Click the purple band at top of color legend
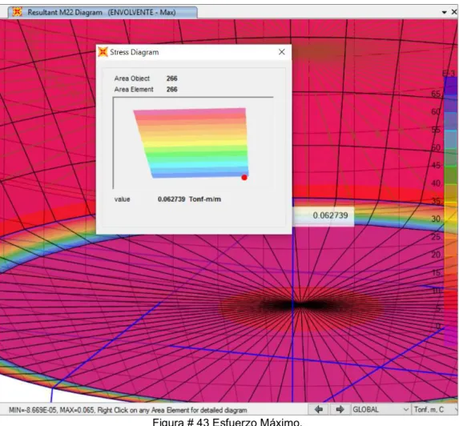The width and height of the screenshot is (459, 426). coord(451,86)
